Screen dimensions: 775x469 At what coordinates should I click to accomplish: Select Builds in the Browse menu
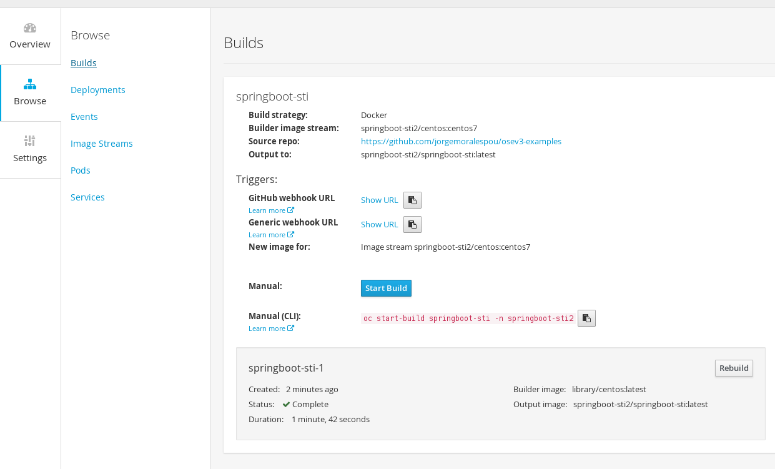click(x=84, y=63)
